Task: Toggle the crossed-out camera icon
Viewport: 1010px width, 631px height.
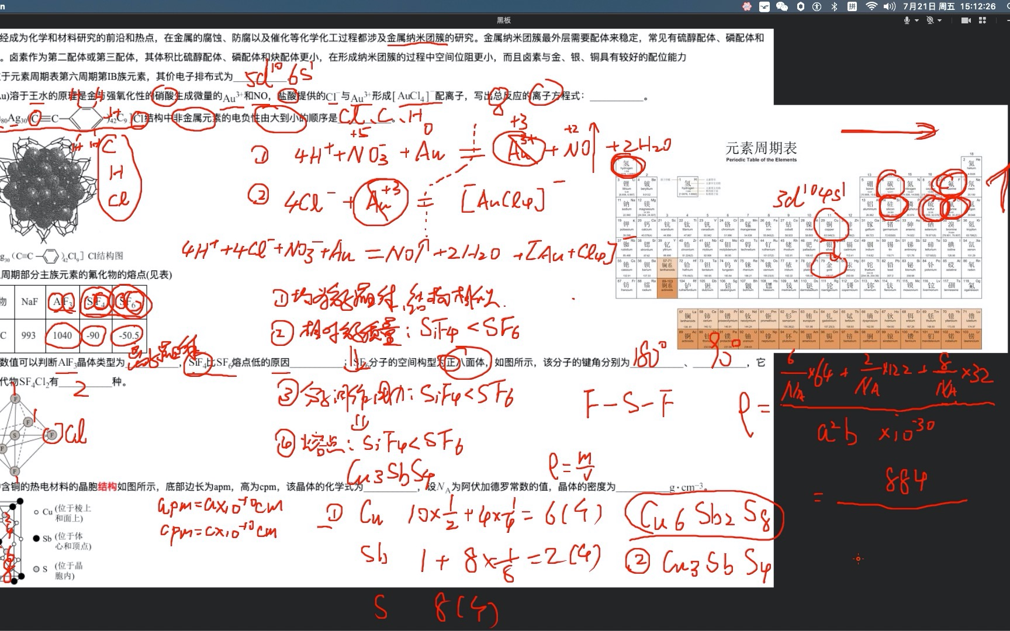Action: coord(930,20)
